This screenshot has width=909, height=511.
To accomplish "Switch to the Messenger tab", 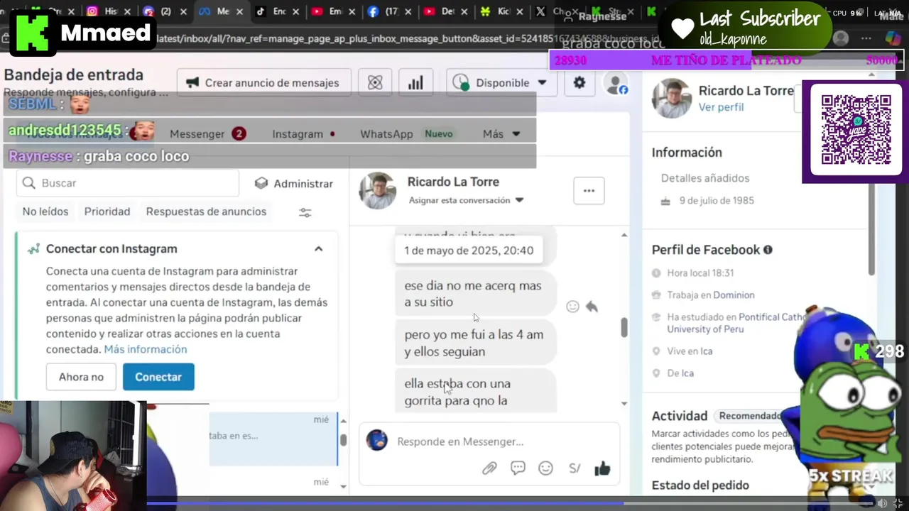I will point(207,134).
